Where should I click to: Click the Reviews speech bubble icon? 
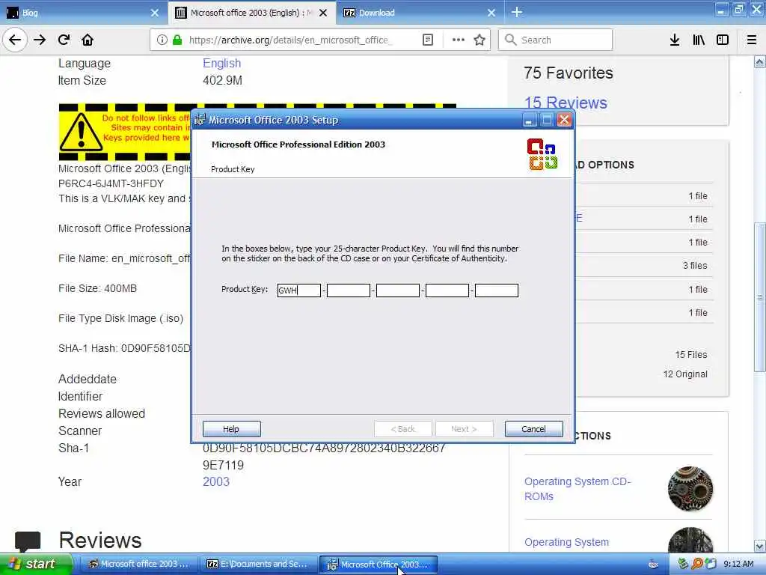click(28, 541)
